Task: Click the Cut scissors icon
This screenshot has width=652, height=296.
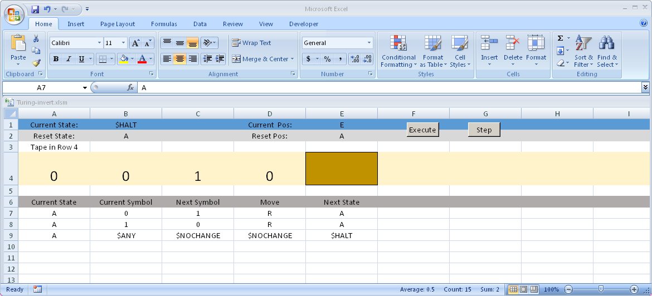Action: tap(36, 39)
